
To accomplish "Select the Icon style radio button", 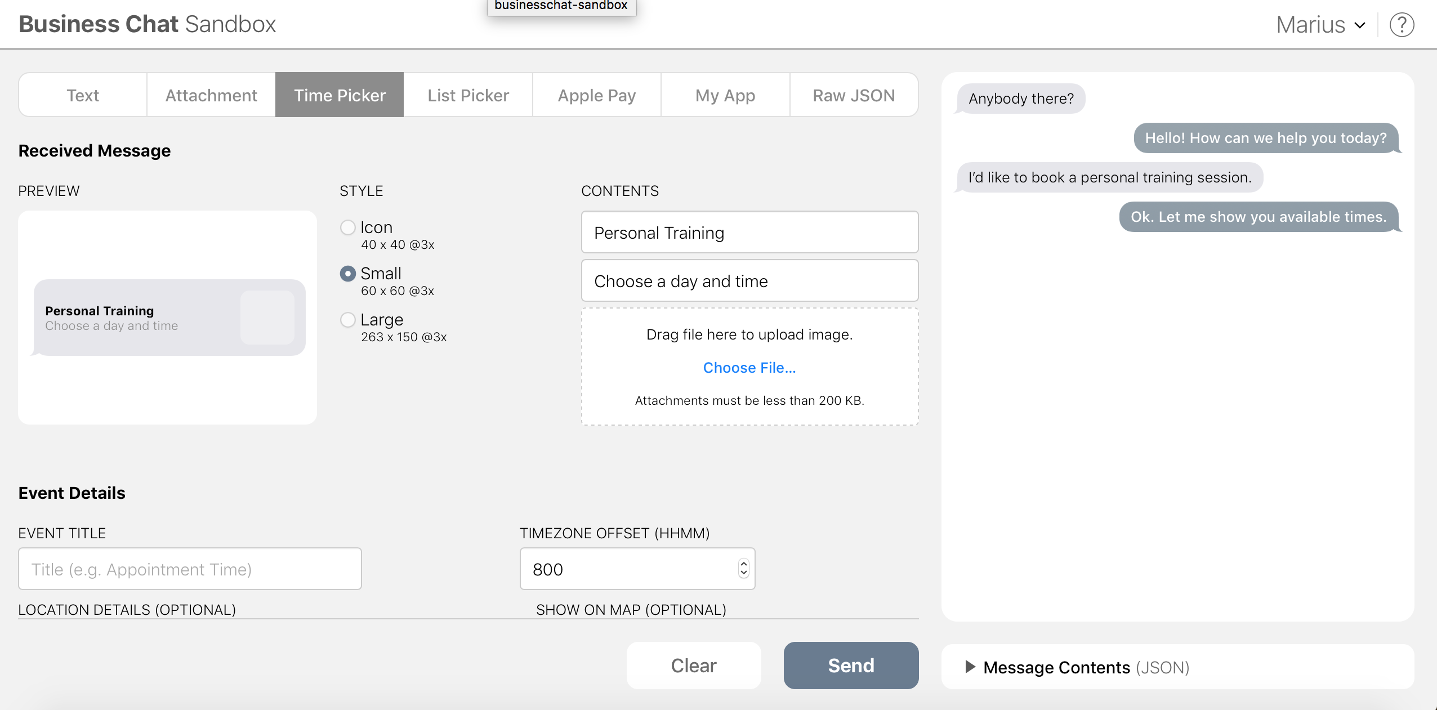I will 348,227.
